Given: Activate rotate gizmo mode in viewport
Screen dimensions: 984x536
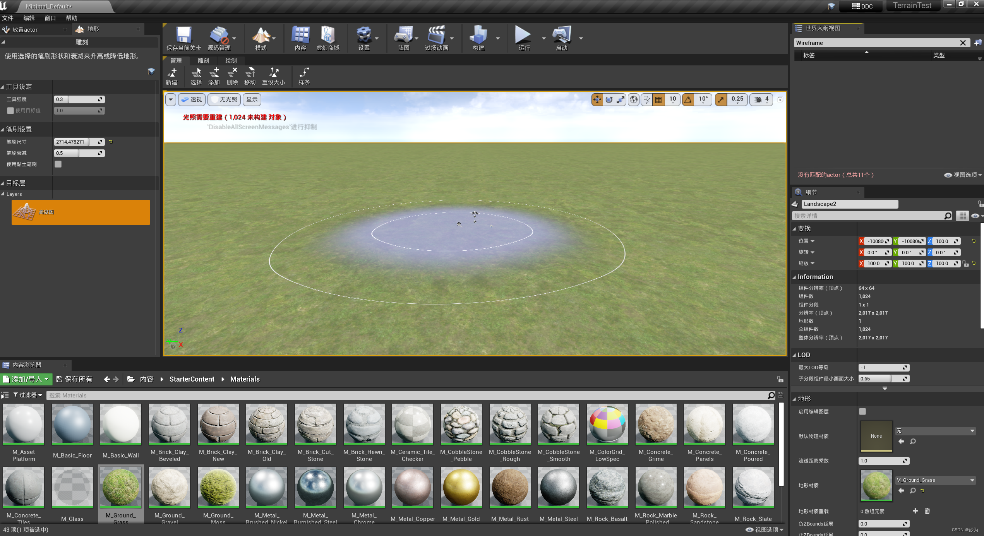Looking at the screenshot, I should [x=609, y=99].
